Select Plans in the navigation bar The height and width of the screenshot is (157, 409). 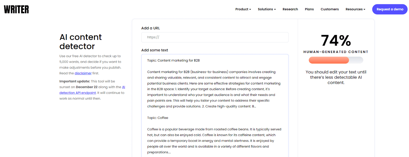coord(309,9)
